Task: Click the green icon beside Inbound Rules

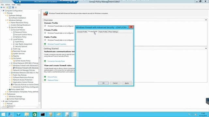Action: tap(45, 77)
